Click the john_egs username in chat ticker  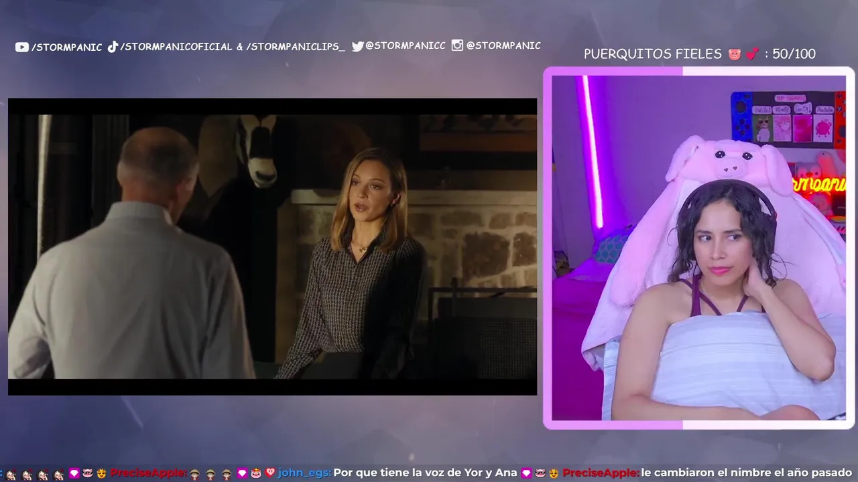tap(304, 473)
